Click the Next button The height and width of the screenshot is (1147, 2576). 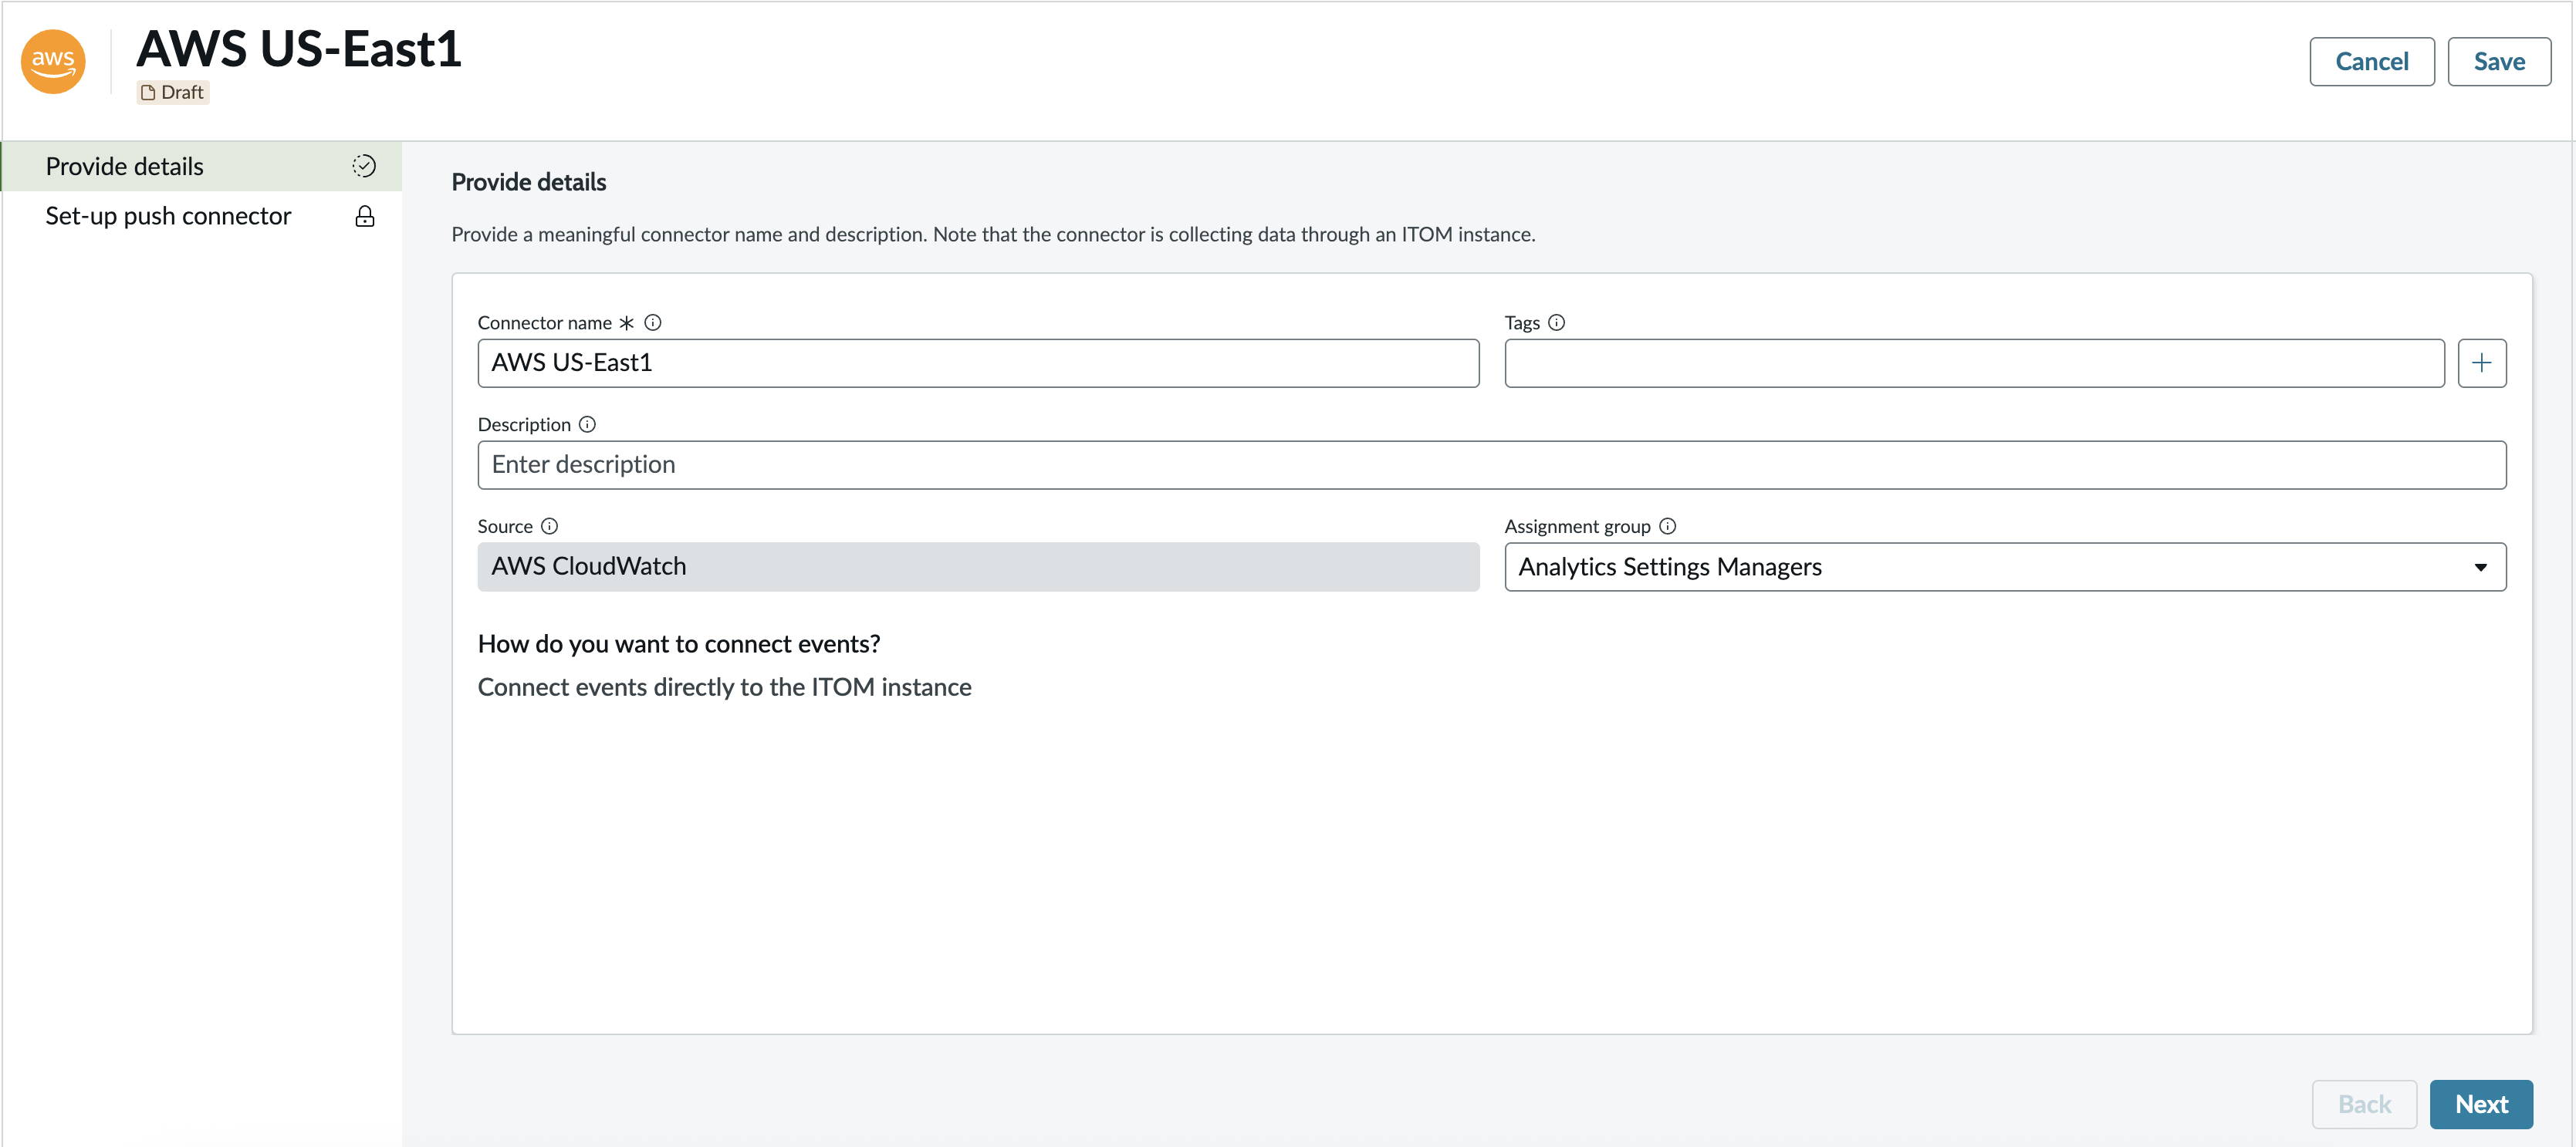pyautogui.click(x=2480, y=1104)
